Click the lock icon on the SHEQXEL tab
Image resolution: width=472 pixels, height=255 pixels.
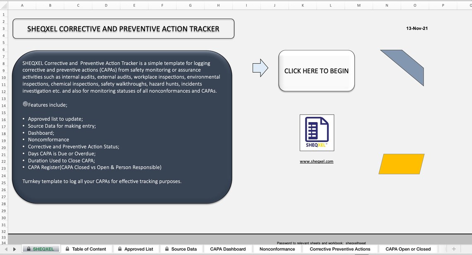pyautogui.click(x=28, y=249)
